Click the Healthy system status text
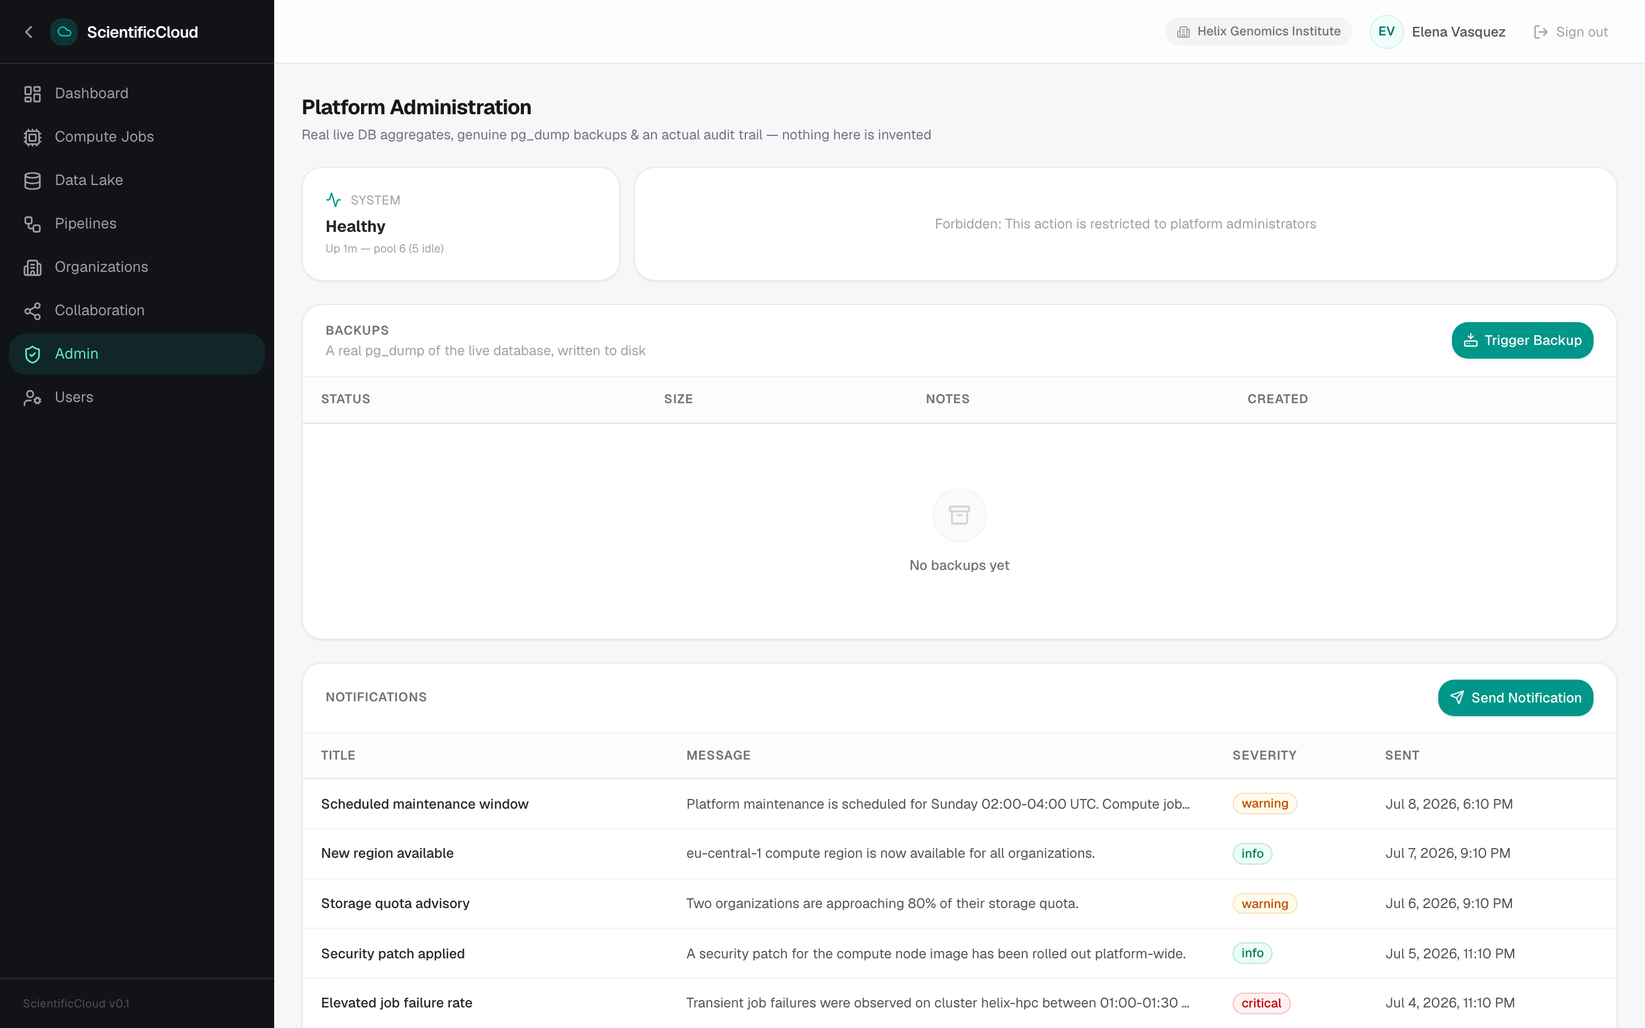 tap(355, 226)
